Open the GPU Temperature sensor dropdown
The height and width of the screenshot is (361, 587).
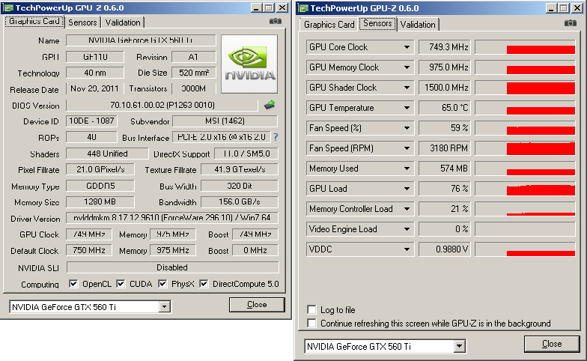point(407,108)
